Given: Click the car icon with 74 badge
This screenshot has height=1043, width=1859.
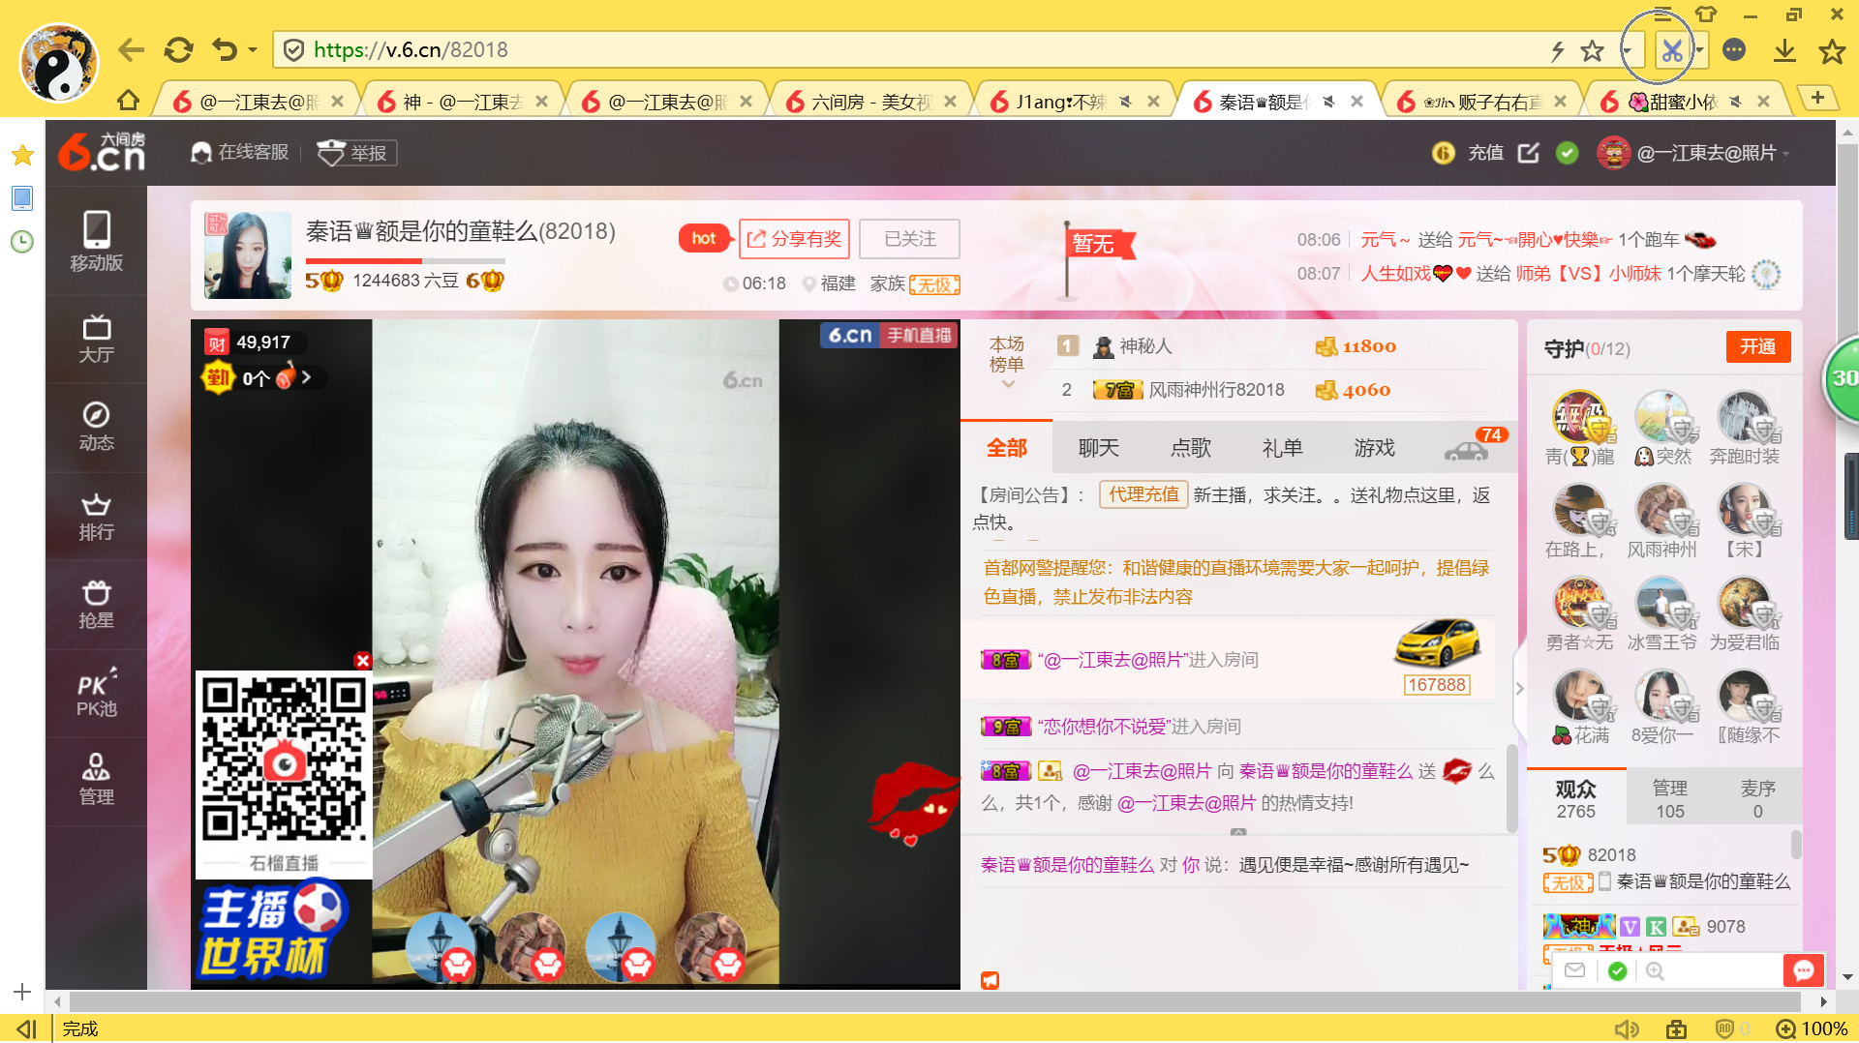Looking at the screenshot, I should (1468, 449).
